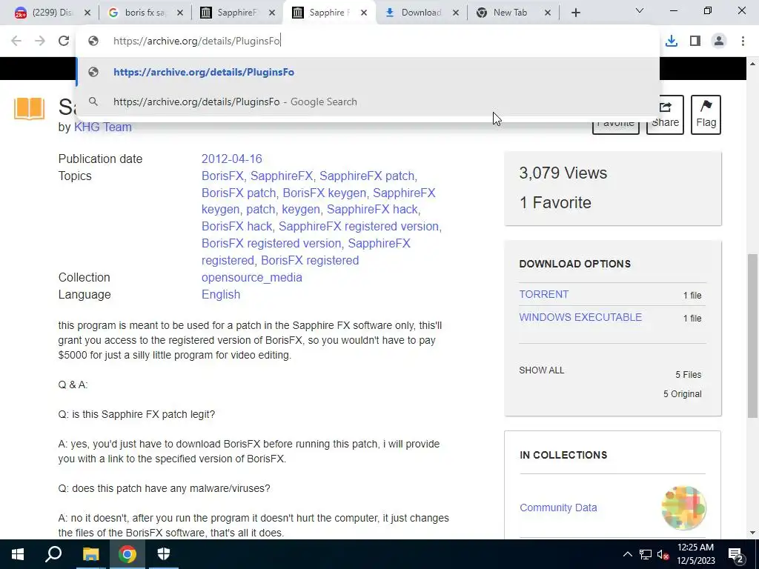Switch to the New Tab tab
This screenshot has height=569, width=759.
[508, 13]
